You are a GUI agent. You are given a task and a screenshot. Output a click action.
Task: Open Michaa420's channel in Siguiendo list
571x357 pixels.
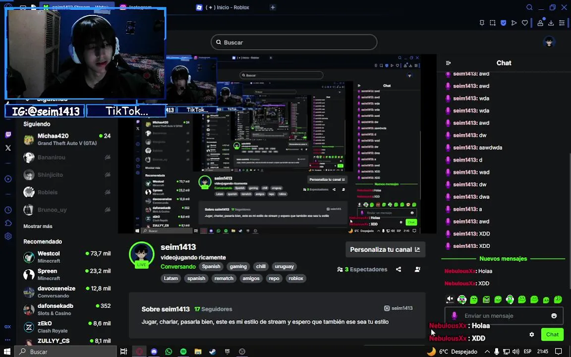tap(66, 139)
